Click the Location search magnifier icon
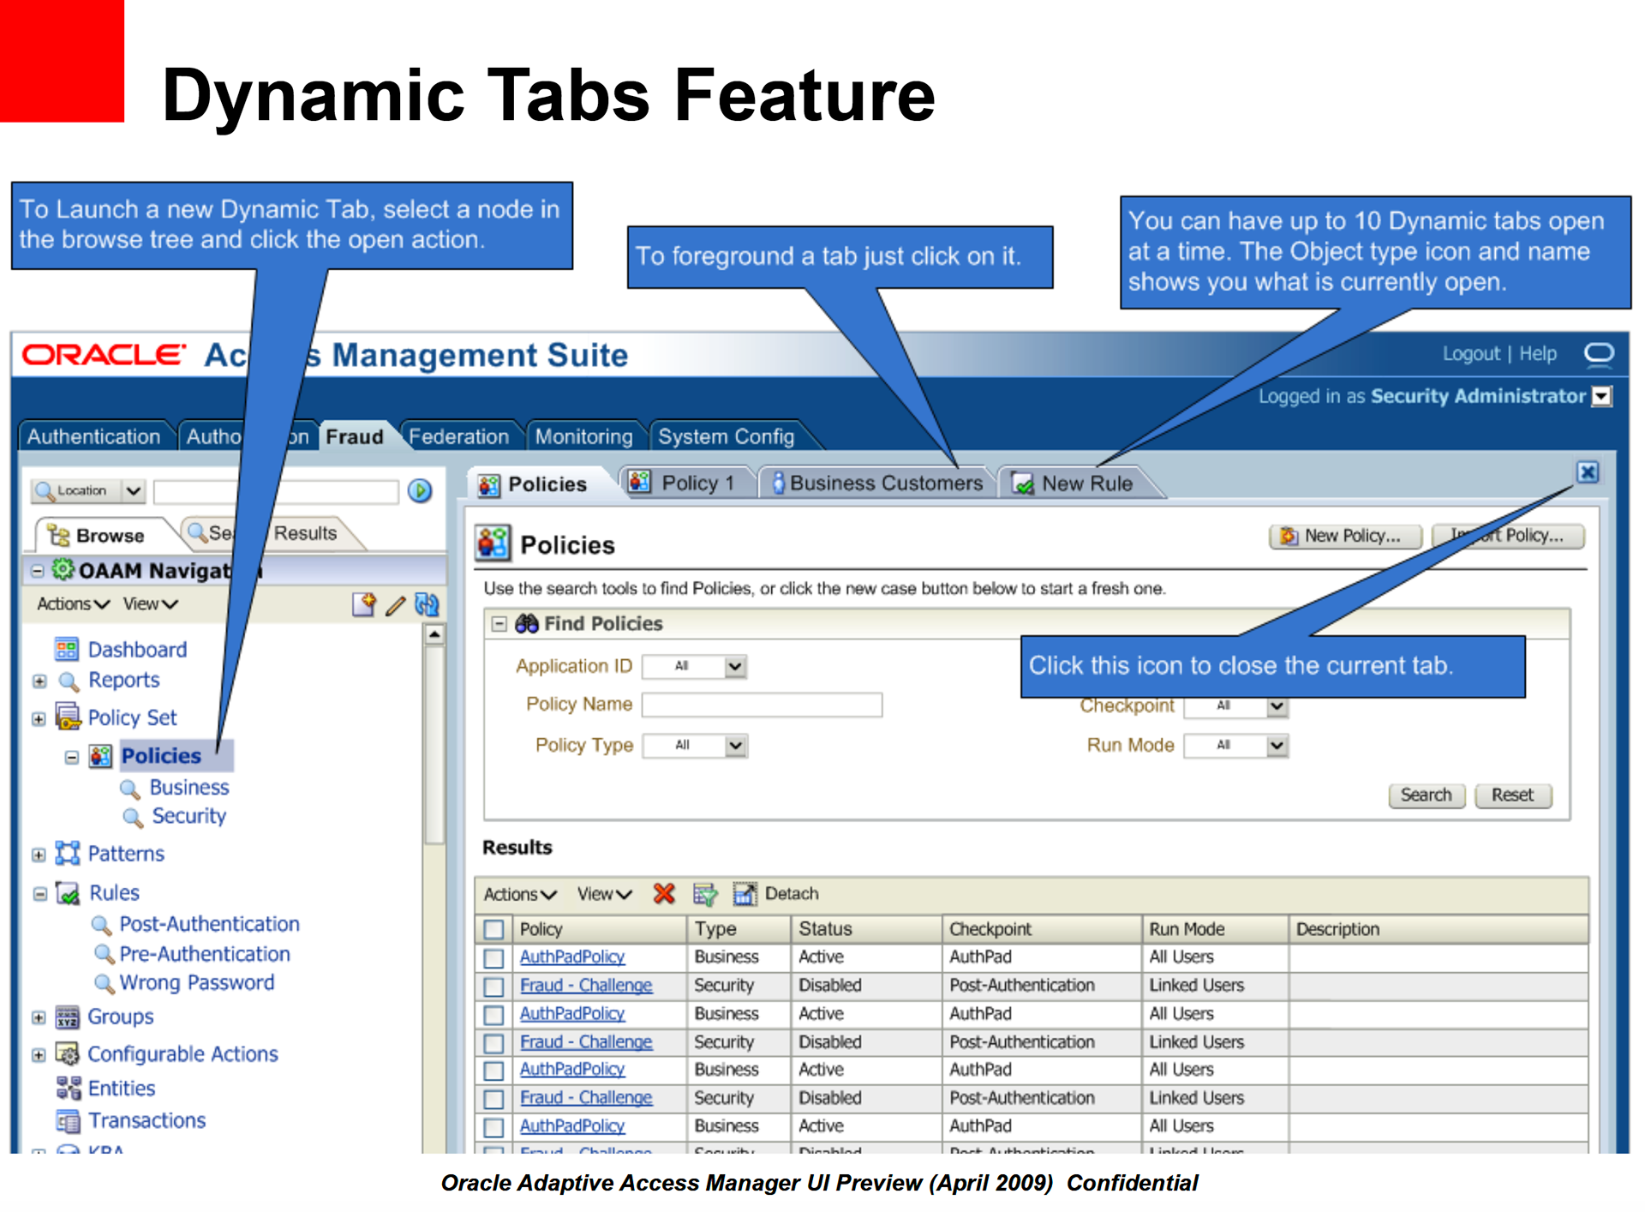 pos(45,491)
